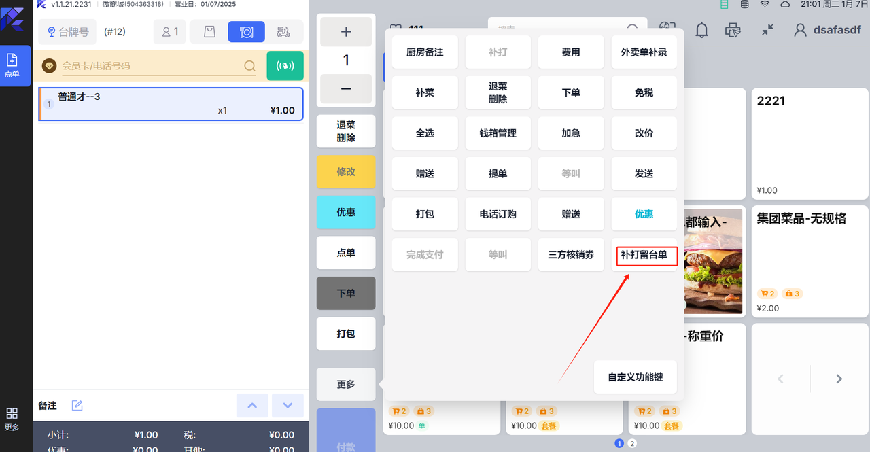Select 全选 in the more menu
870x452 pixels.
tap(425, 133)
